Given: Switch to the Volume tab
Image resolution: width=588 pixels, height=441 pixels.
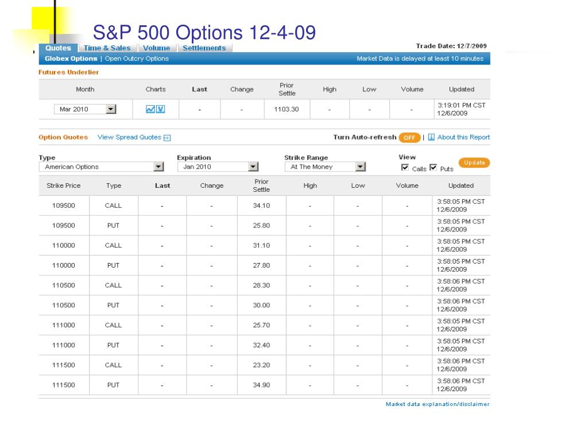Looking at the screenshot, I should [156, 48].
